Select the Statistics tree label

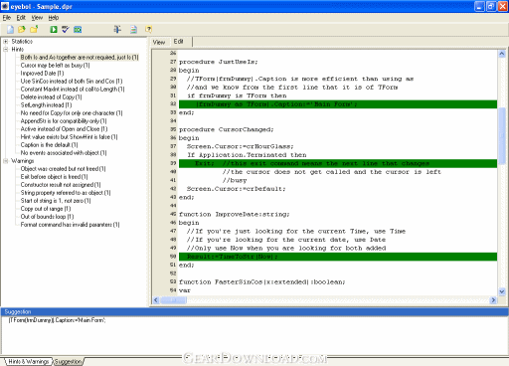(22, 42)
